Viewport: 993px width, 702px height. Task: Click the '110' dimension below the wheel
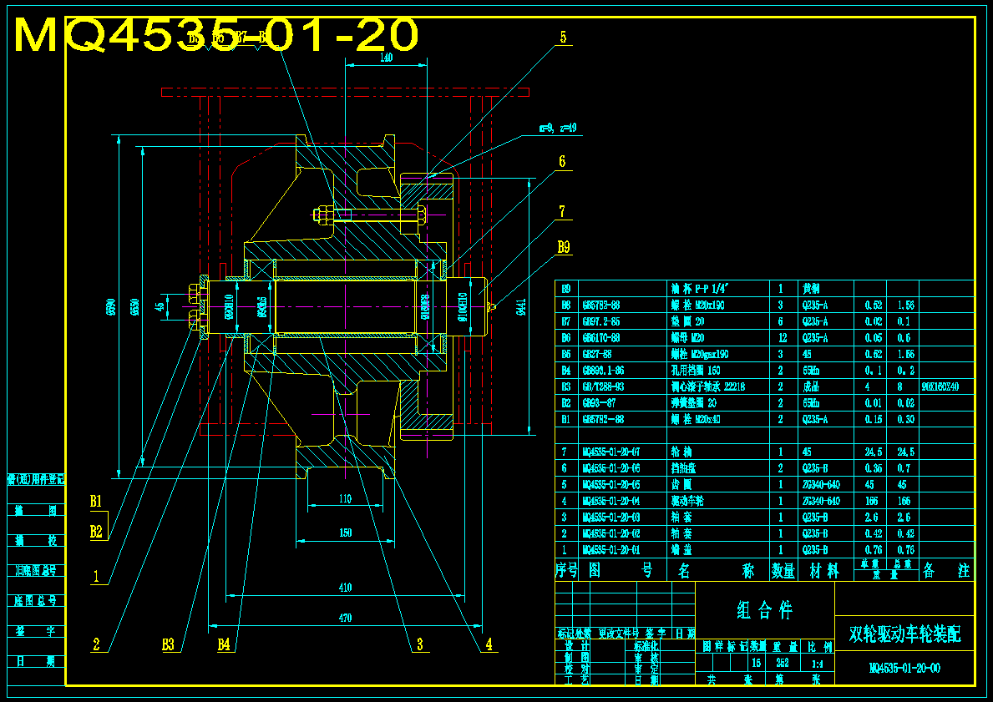(345, 499)
